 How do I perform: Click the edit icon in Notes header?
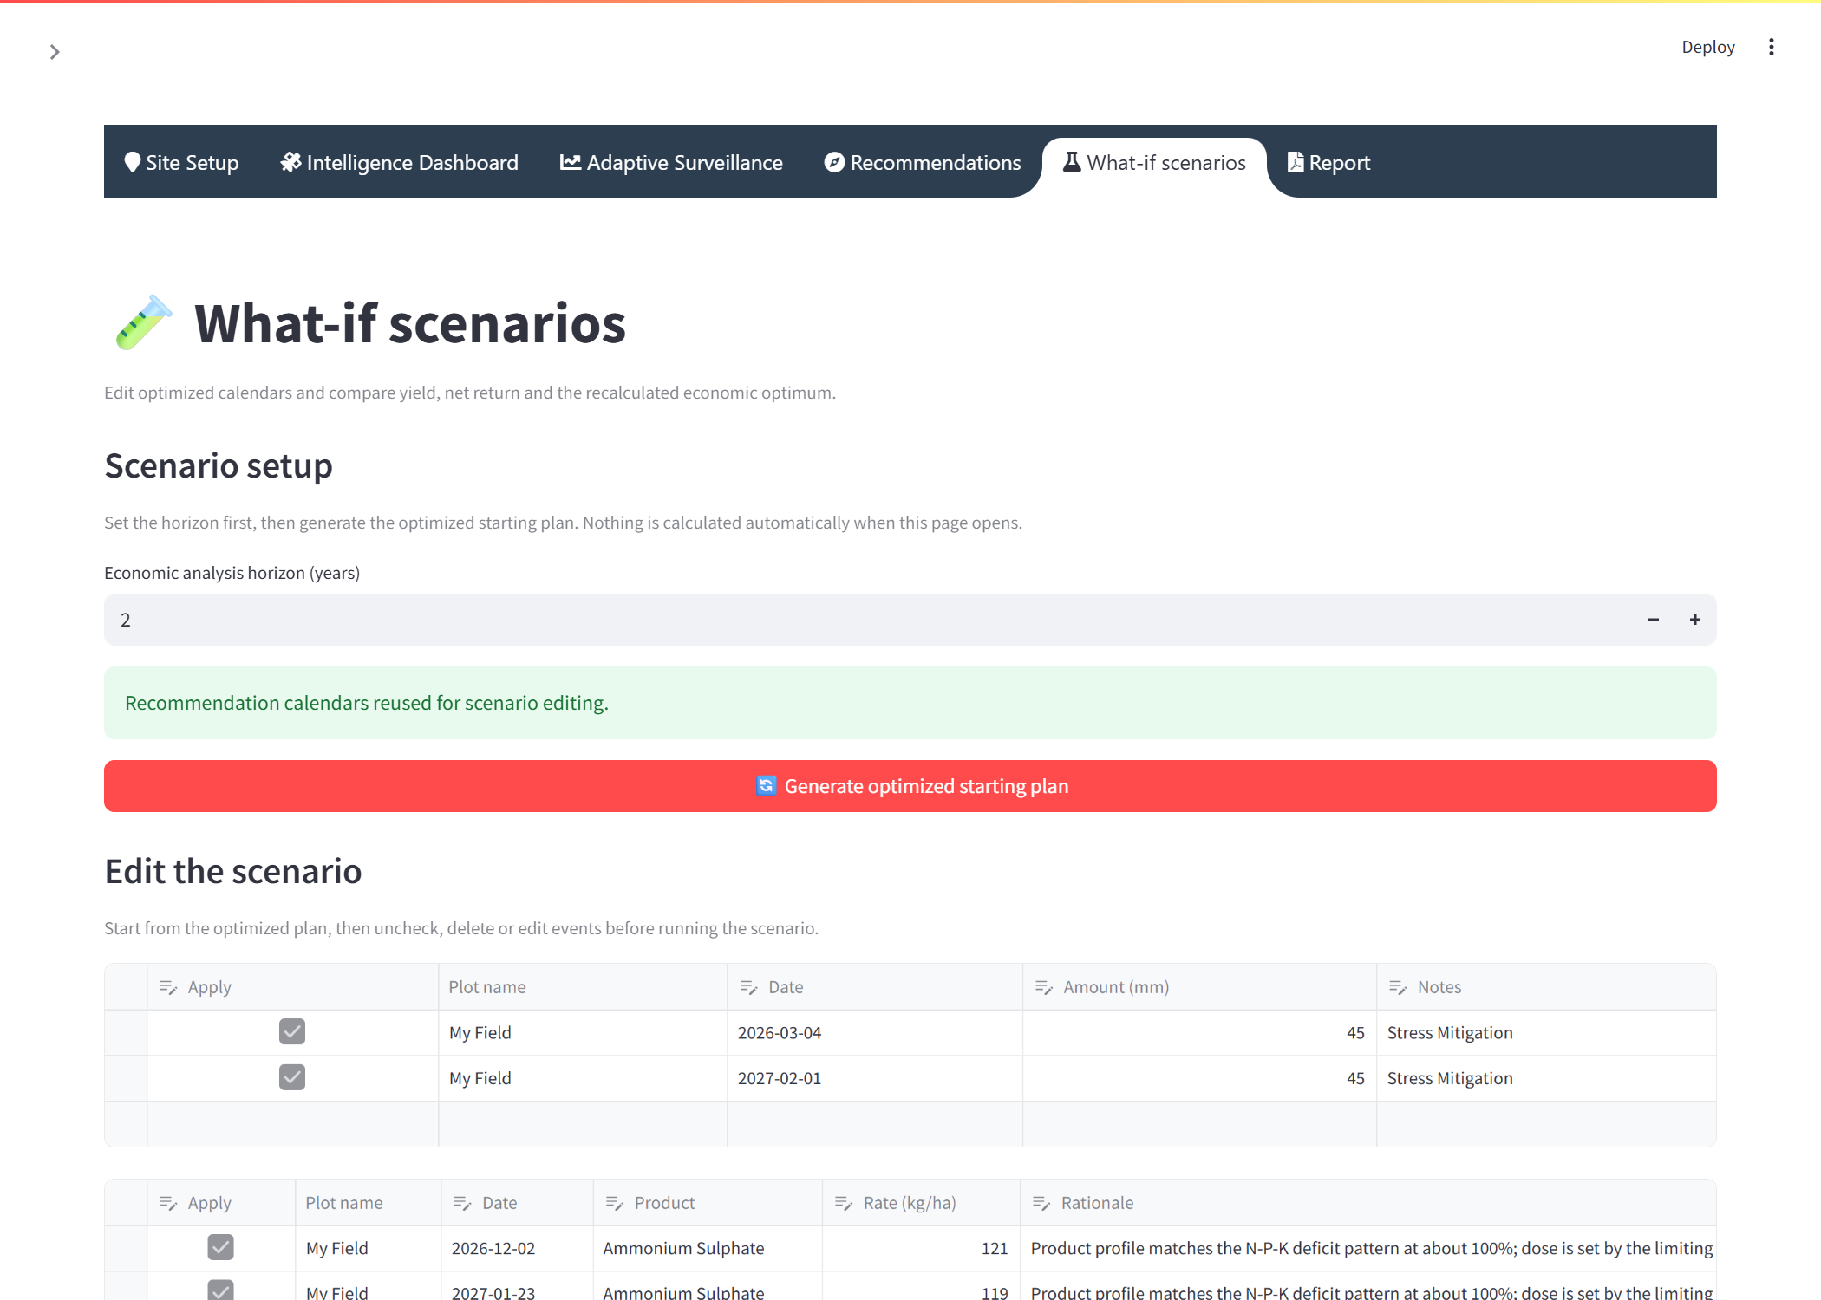point(1398,987)
